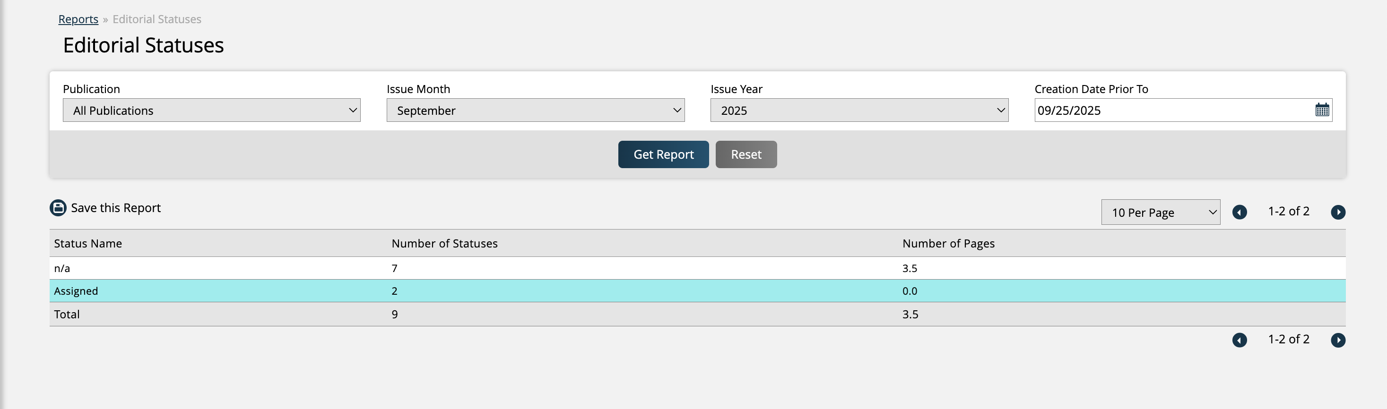
Task: Open the calendar date picker icon
Action: click(1322, 110)
